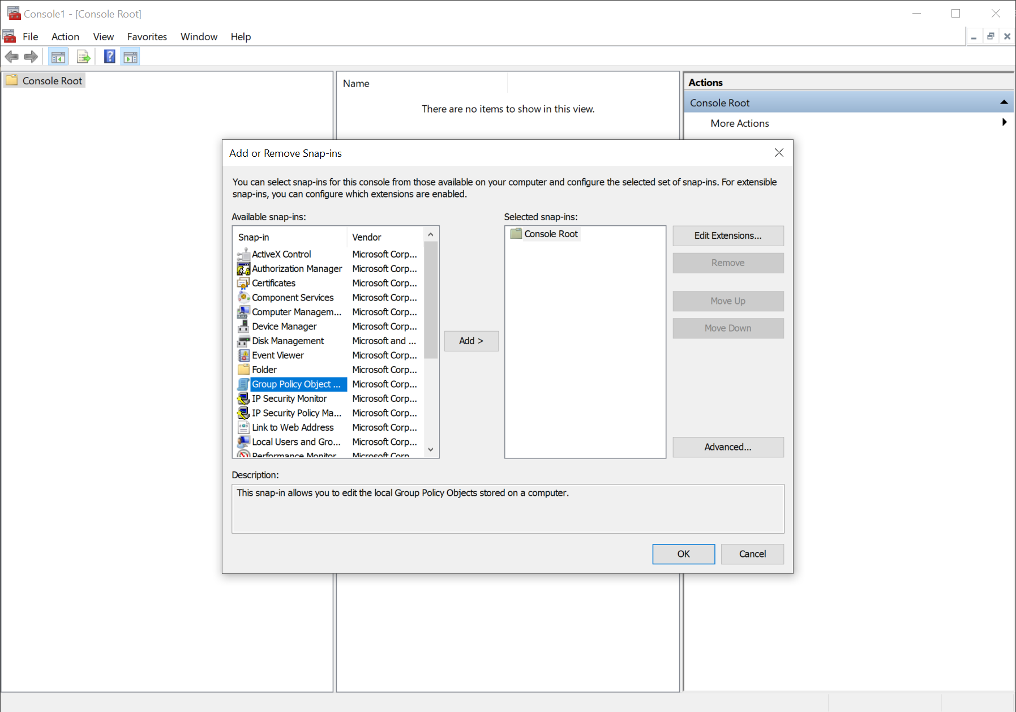Open the Action menu
The width and height of the screenshot is (1016, 712).
(x=66, y=37)
